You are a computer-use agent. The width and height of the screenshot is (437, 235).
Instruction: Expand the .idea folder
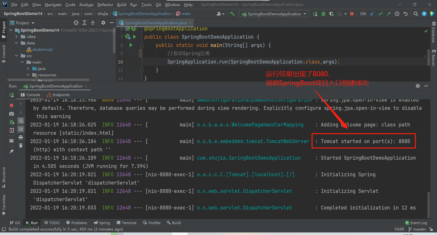17,37
